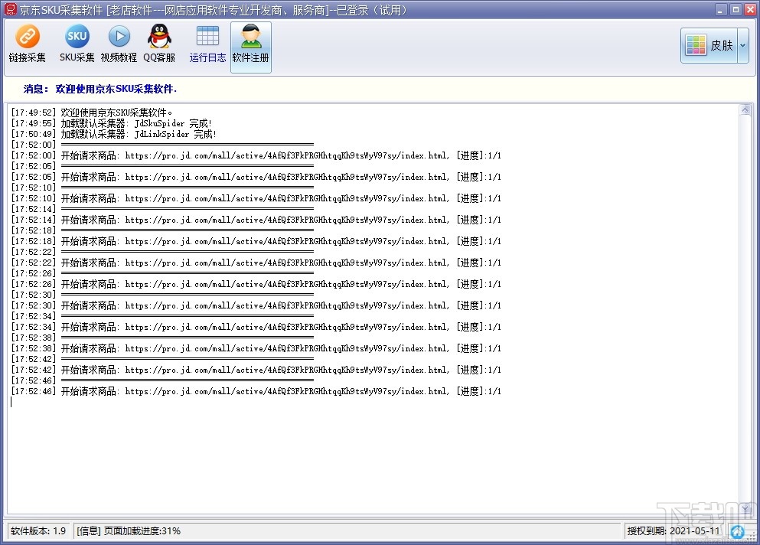Expand the 皮肤 skin dropdown arrow
This screenshot has width=760, height=545.
pos(743,46)
